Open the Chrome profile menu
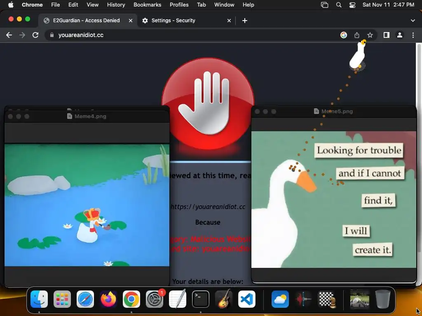The image size is (422, 316). tap(400, 35)
